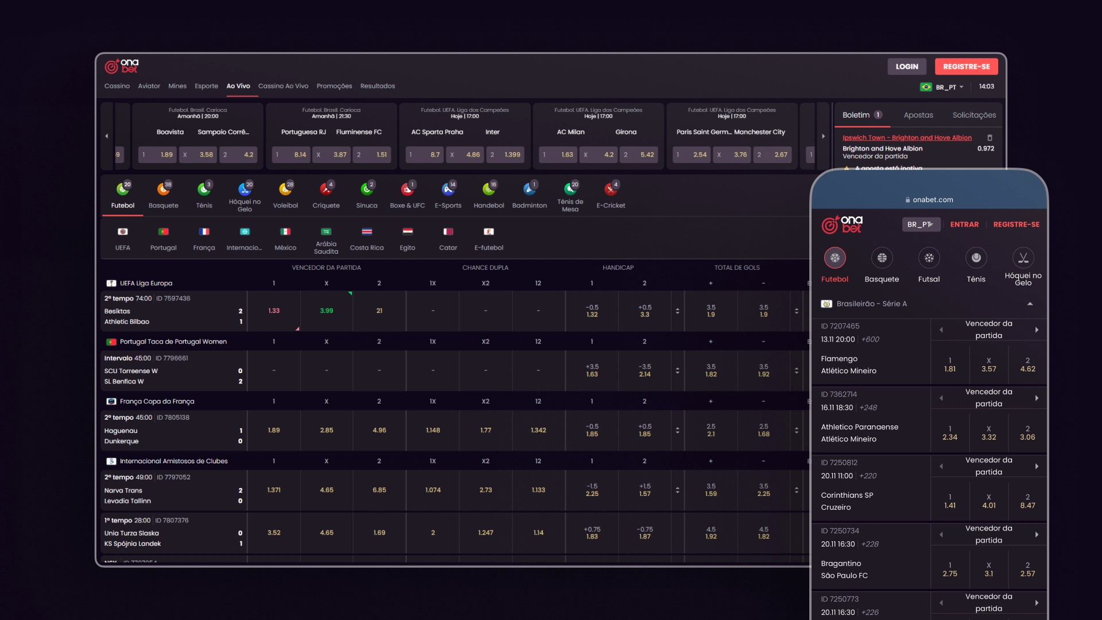This screenshot has height=620, width=1102.
Task: Open Ipswich Town - Brighton and Hove Albion link
Action: [x=907, y=138]
